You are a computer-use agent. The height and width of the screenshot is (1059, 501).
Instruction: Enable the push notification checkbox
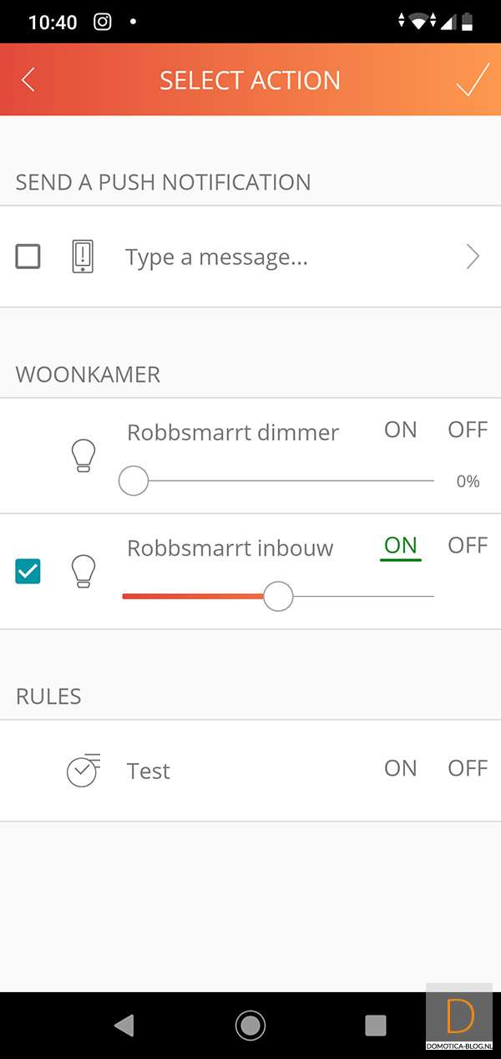pos(28,257)
